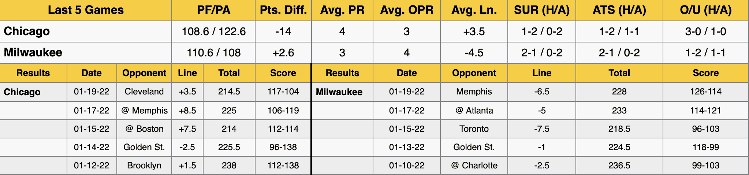Click the ATS (H/A) header
749x175 pixels.
click(619, 10)
